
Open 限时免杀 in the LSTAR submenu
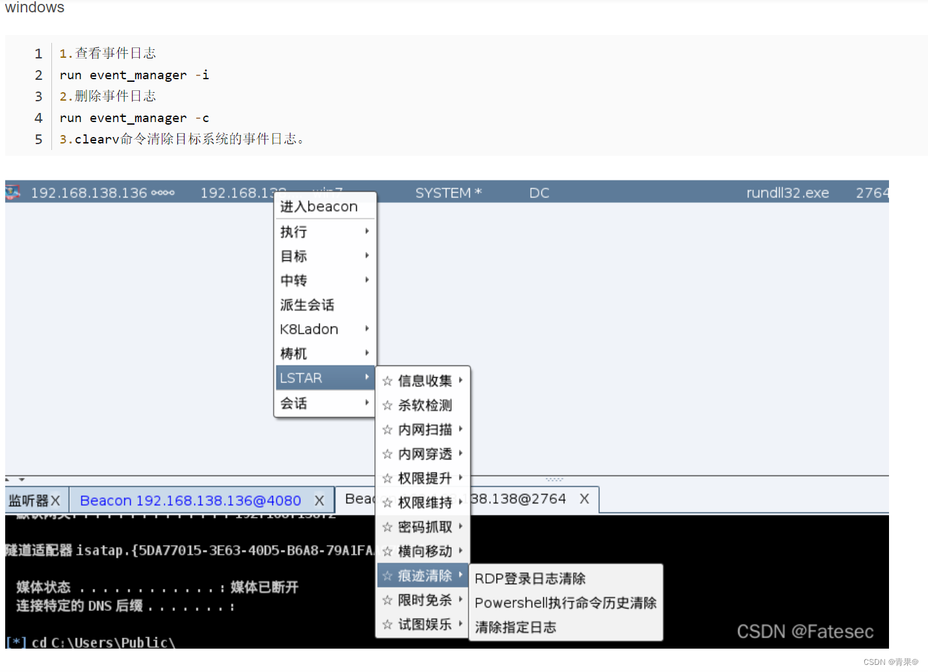tap(423, 600)
